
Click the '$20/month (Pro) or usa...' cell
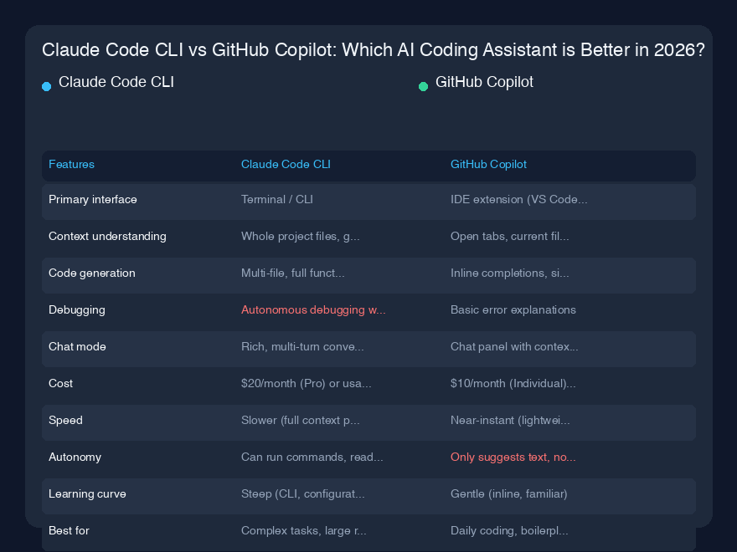[x=306, y=384]
